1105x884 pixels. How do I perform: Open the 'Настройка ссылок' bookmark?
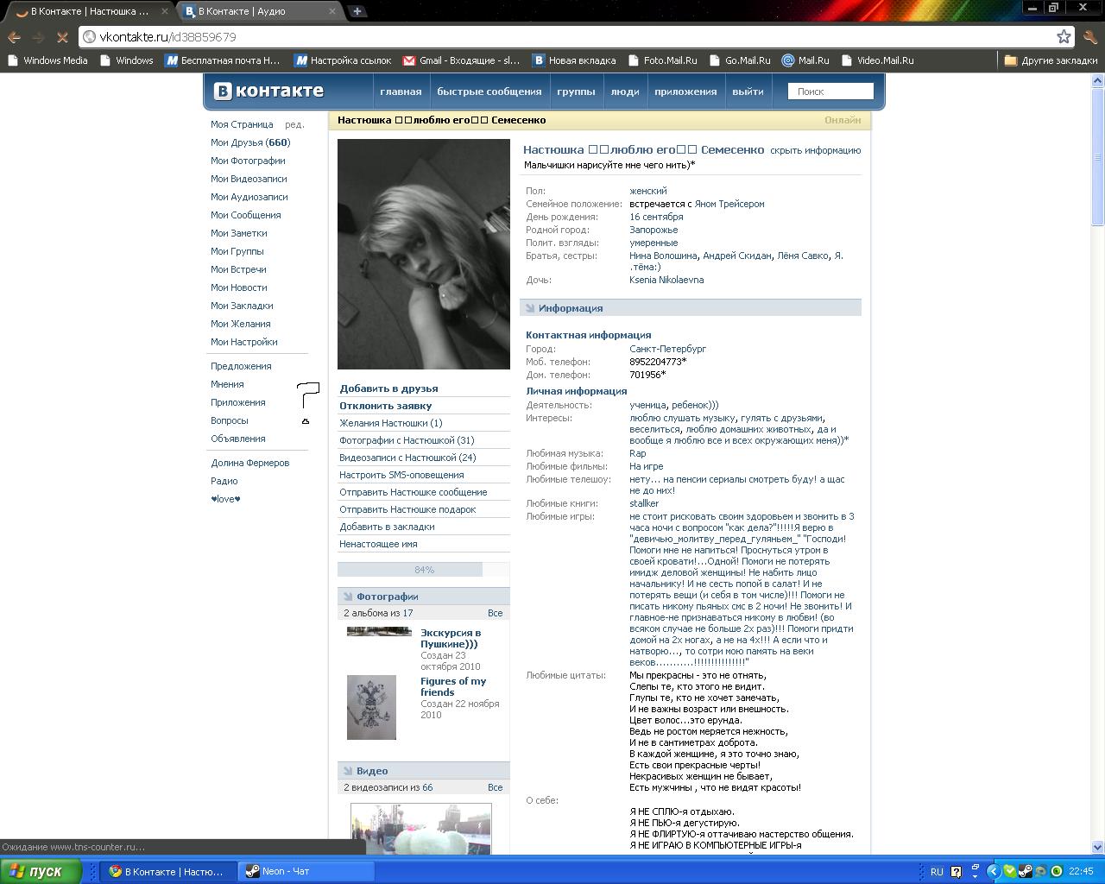click(x=343, y=60)
